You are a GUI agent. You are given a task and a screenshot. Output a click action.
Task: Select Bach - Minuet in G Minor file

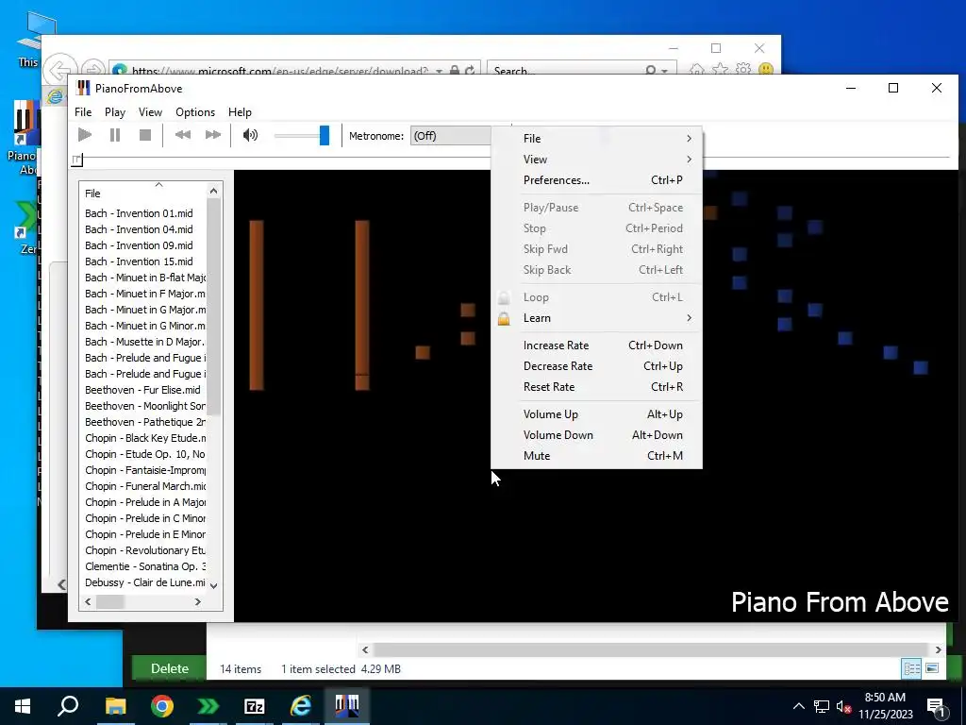tap(145, 326)
